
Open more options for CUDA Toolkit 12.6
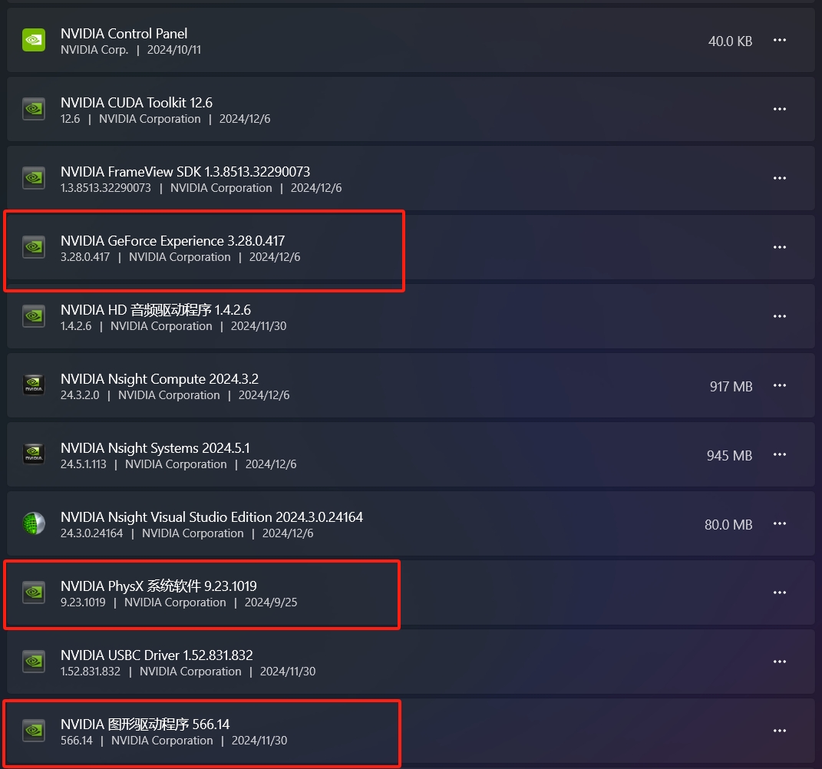pyautogui.click(x=780, y=109)
